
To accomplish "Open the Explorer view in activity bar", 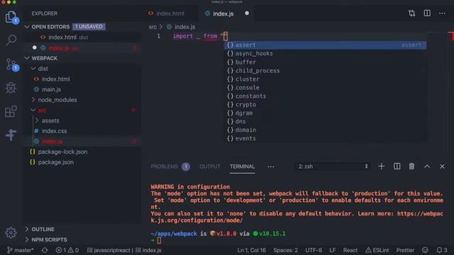I will 11,17.
